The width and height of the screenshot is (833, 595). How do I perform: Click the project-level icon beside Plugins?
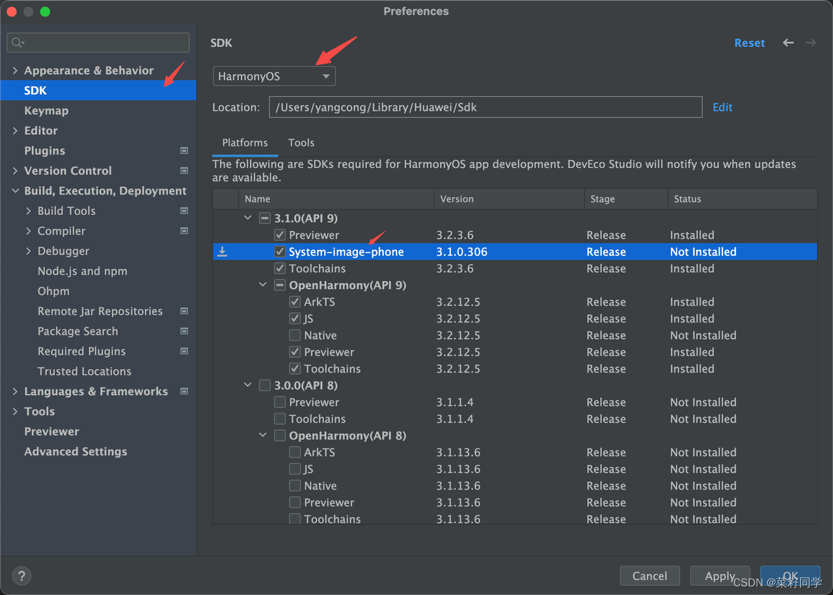point(184,150)
